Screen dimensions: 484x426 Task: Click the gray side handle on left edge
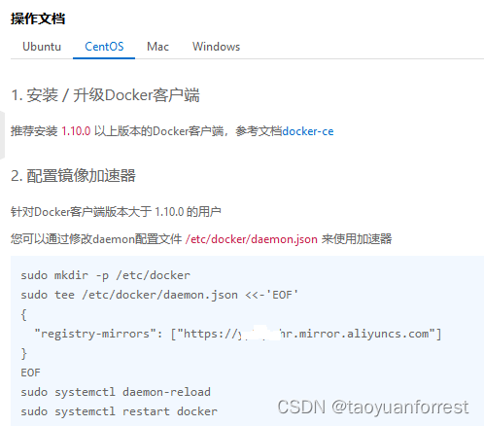pos(2,134)
